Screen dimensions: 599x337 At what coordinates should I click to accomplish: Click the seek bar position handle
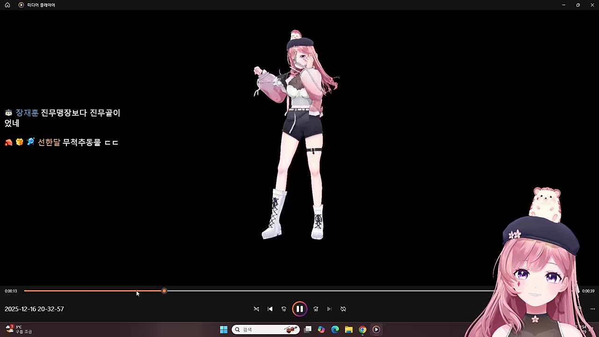point(164,291)
